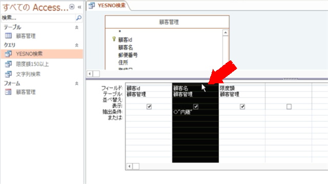Toggle the 表示 checkbox in 顧客名 column

[x=196, y=107]
